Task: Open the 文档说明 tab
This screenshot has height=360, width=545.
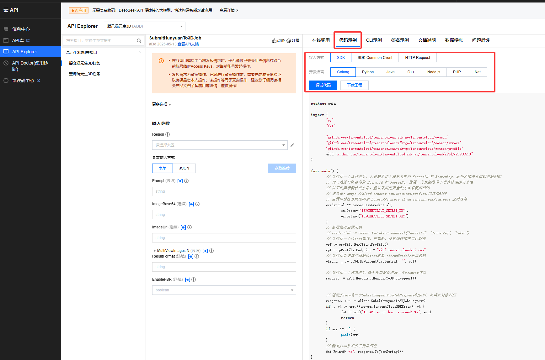Action: [x=427, y=40]
